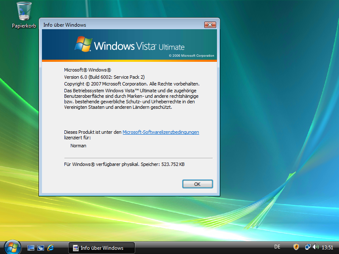
Task: Click the Windows Security Center shield icon
Action: (296, 247)
